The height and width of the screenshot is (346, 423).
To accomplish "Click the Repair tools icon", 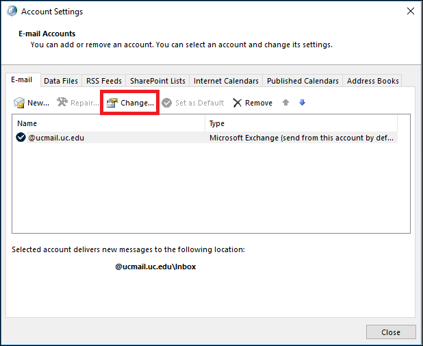I will tap(62, 102).
